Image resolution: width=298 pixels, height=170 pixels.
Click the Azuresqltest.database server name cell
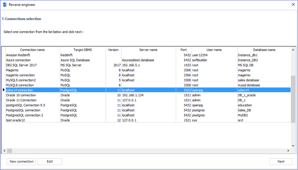click(148, 60)
